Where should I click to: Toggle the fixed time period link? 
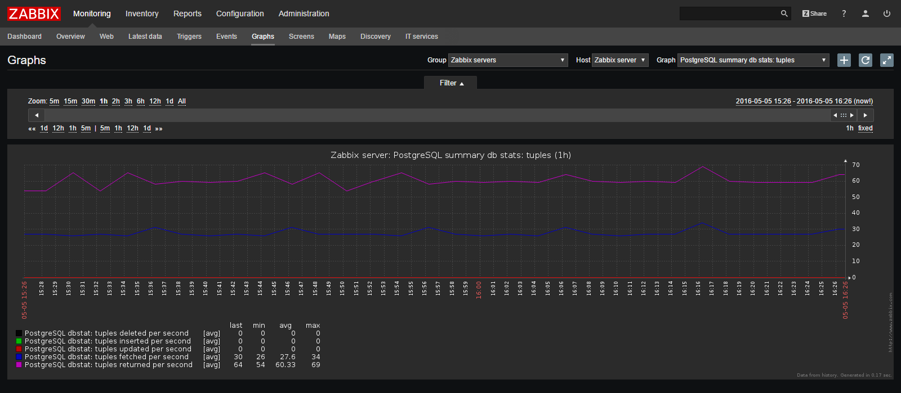pos(866,128)
